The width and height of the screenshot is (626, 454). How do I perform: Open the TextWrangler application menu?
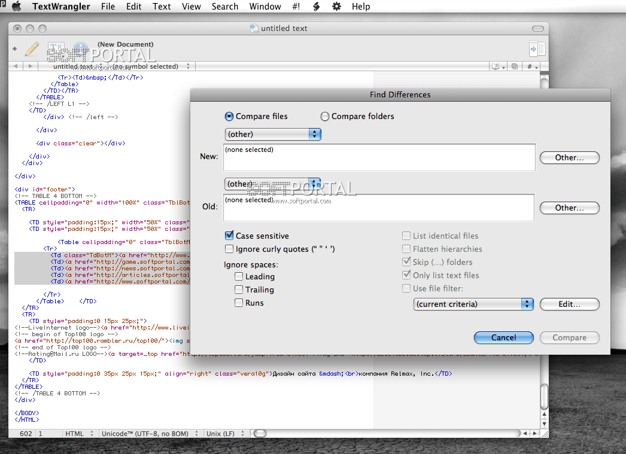click(61, 7)
